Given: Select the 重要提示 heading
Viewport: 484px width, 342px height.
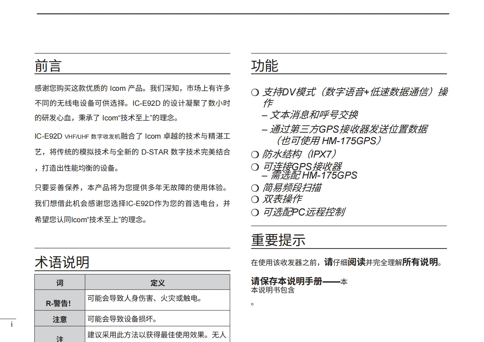Looking at the screenshot, I should (278, 240).
